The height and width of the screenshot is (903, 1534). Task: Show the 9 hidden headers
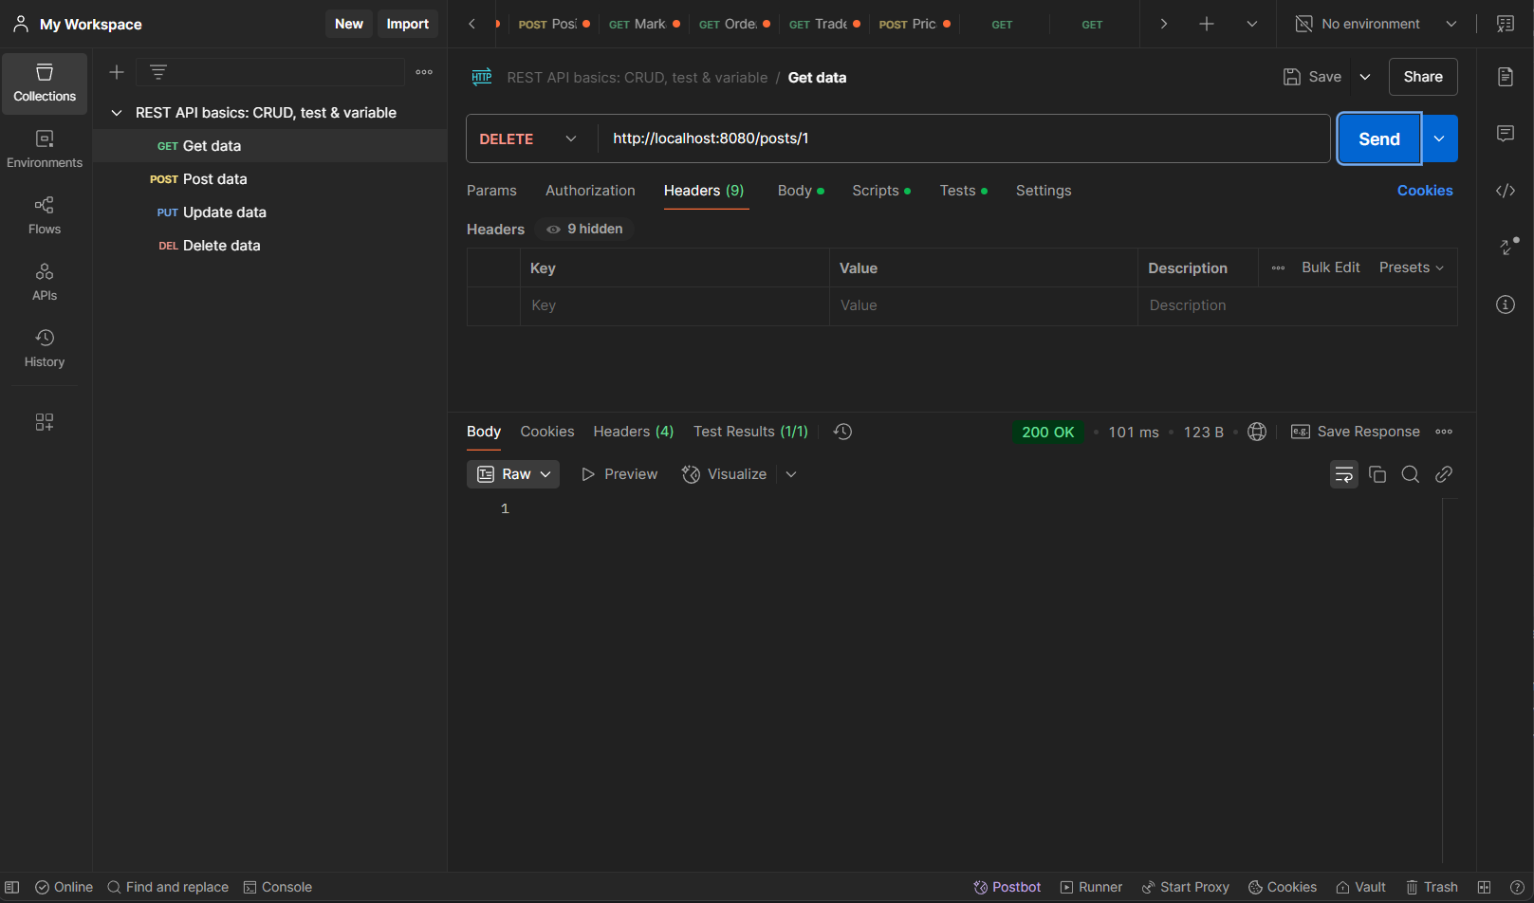click(x=584, y=229)
